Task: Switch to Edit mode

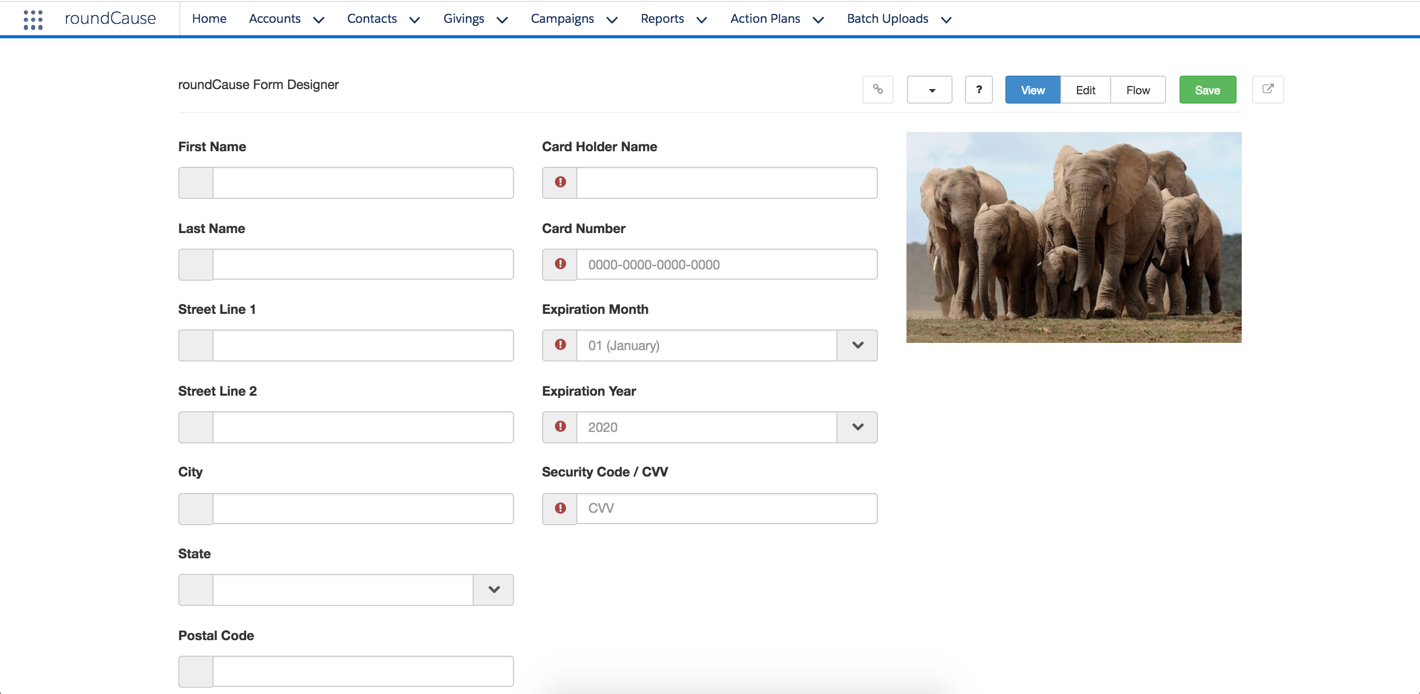Action: (x=1085, y=89)
